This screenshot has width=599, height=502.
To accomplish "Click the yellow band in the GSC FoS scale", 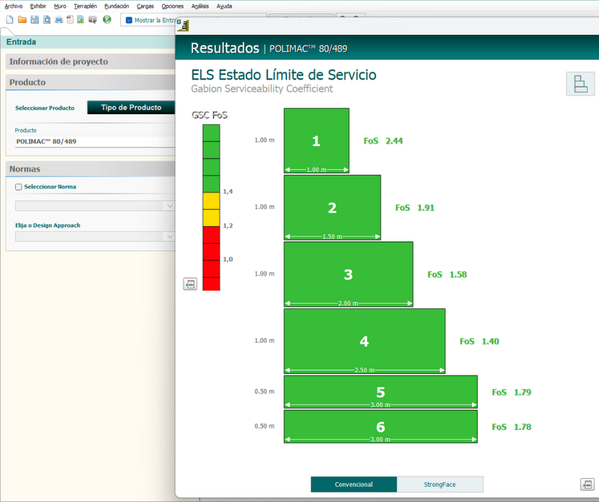I will (x=211, y=209).
